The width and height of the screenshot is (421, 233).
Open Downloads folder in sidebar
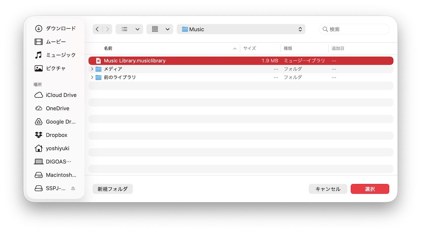[55, 28]
